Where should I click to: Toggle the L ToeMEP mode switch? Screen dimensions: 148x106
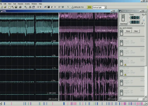pos(121,83)
